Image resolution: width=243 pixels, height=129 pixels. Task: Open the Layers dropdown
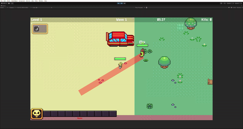[229, 3]
